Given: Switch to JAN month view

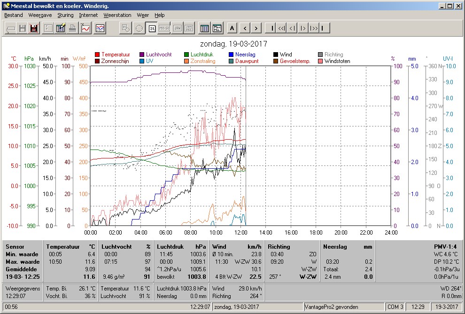Looking at the screenshot, I should click(x=178, y=28).
